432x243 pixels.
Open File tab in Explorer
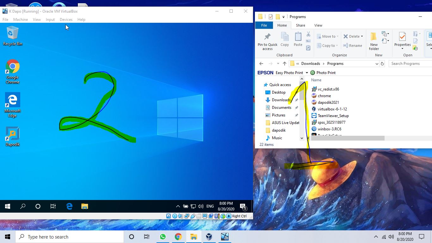tap(264, 25)
